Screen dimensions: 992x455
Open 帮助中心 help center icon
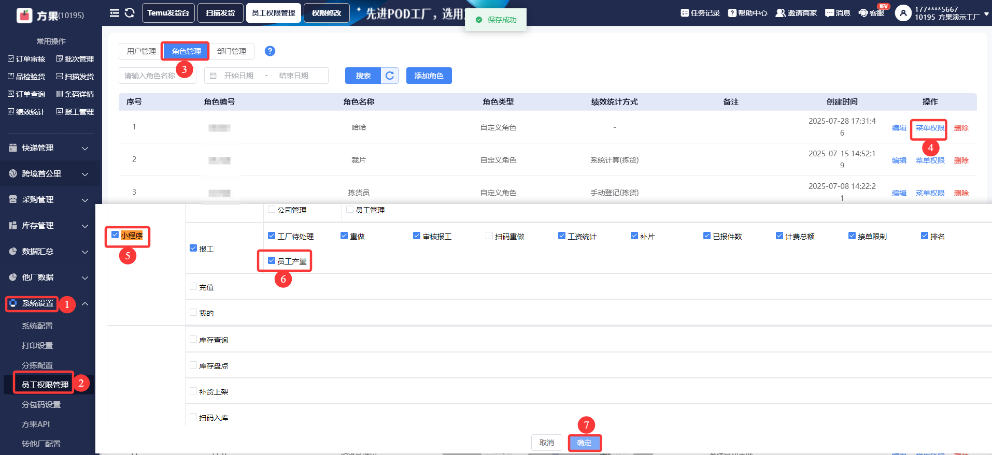(732, 13)
